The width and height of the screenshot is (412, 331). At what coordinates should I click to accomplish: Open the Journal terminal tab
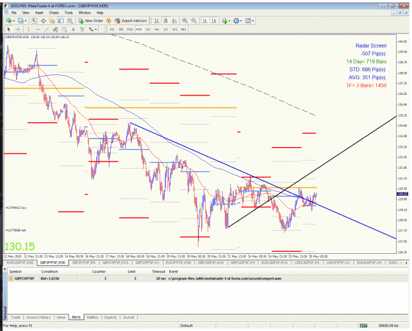[129, 317]
